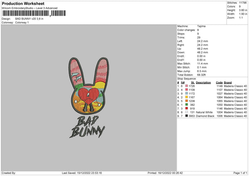249x176 pixels.
Task: Click the 'Description' column header
Action: (x=203, y=83)
